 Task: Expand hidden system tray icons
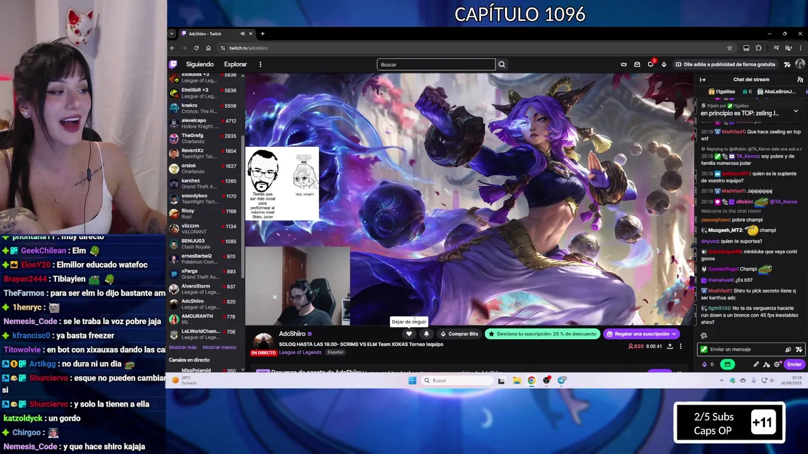(x=722, y=380)
